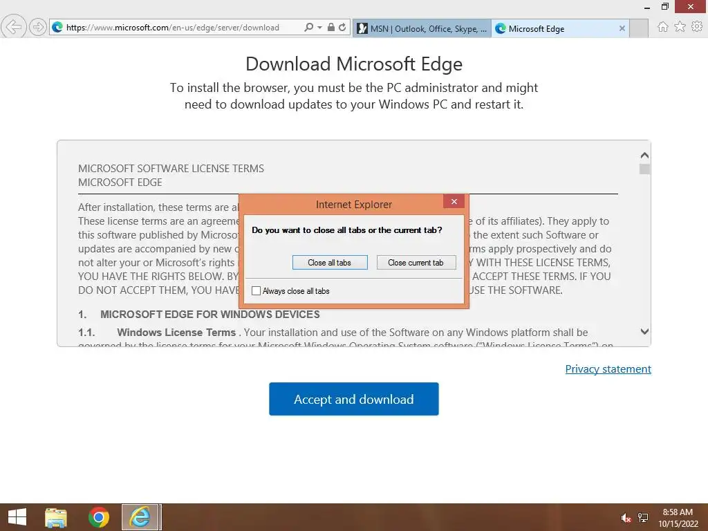Screen dimensions: 708x531
Task: Restore down the Internet Explorer window
Action: point(664,7)
